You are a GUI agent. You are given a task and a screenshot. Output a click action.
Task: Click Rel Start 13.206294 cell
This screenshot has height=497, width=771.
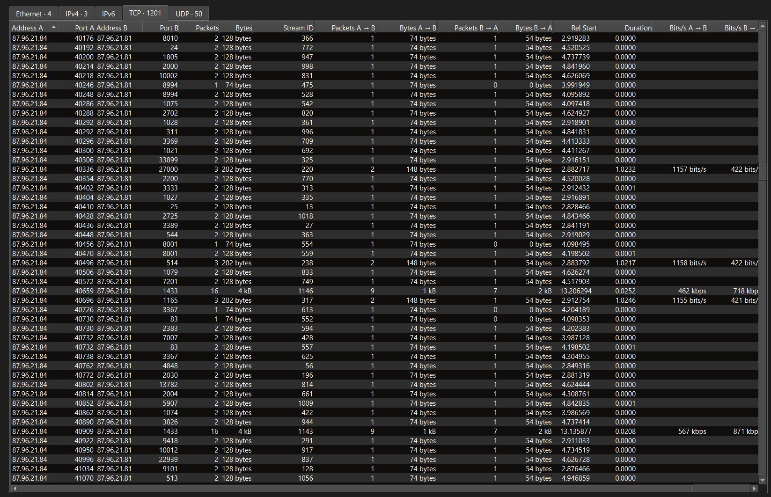(576, 291)
